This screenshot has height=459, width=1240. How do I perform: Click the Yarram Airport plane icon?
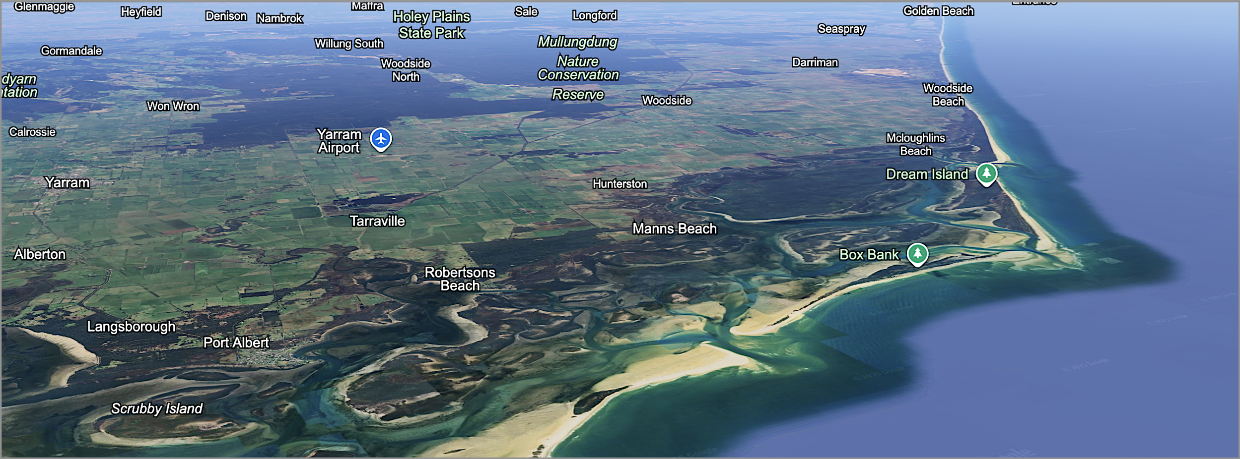coord(381,139)
